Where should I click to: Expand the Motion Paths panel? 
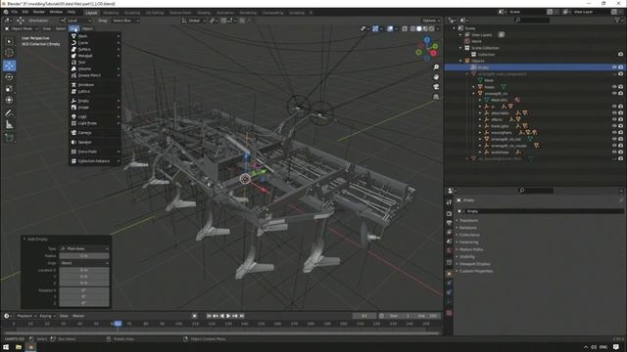coord(470,249)
